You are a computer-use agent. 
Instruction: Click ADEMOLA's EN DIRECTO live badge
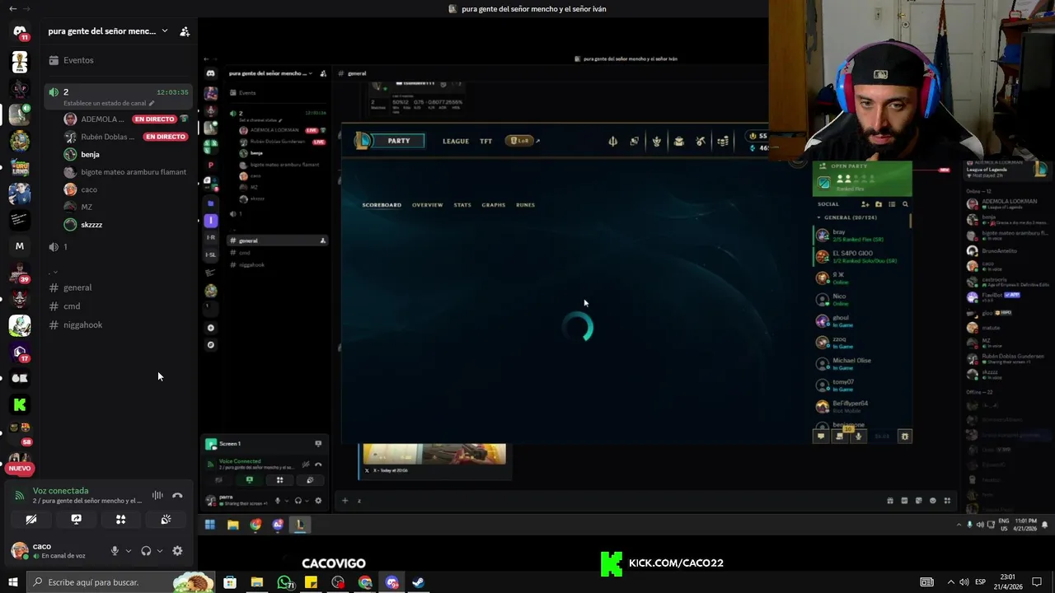[x=154, y=119]
